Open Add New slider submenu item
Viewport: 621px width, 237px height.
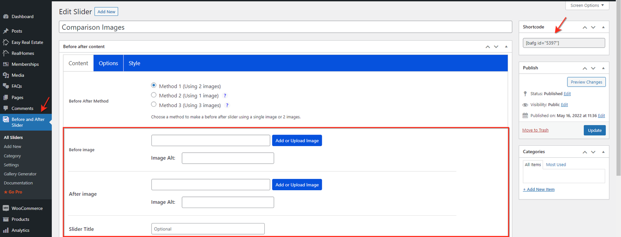tap(12, 147)
